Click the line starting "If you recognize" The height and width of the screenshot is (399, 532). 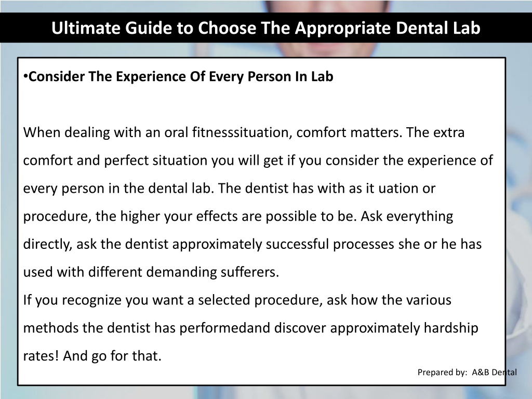(237, 300)
